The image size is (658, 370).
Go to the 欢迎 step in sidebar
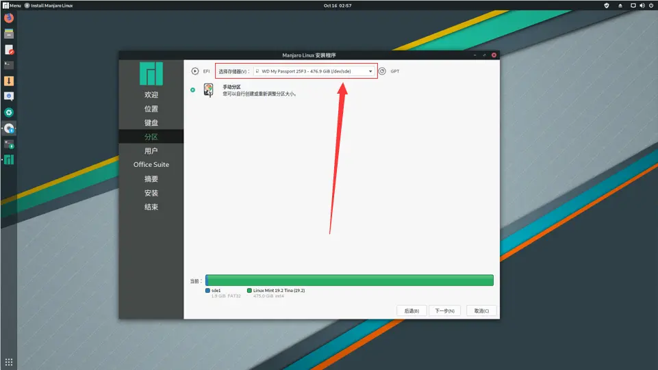[151, 94]
